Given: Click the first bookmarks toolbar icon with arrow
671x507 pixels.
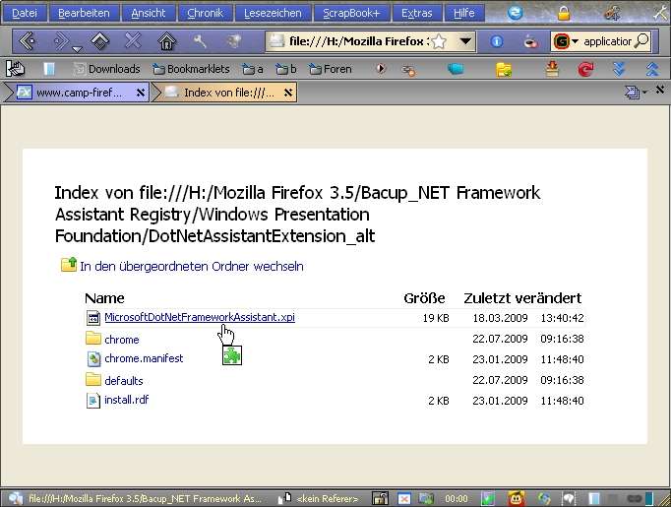Looking at the screenshot, I should click(16, 69).
